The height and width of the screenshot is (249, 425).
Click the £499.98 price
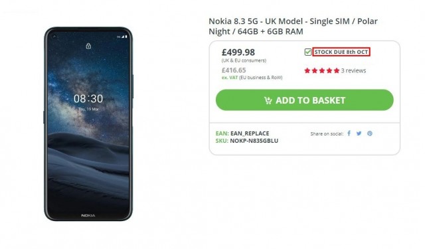click(x=238, y=52)
